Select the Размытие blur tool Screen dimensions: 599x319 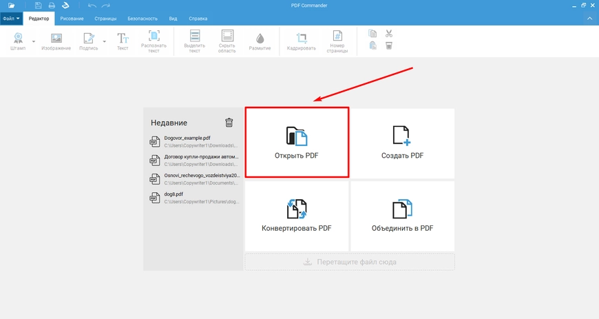coord(260,41)
